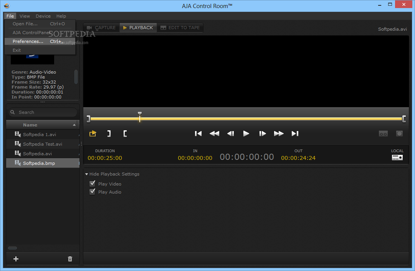Add a new clip with the plus icon
Viewport: 415px width, 271px height.
coord(16,259)
